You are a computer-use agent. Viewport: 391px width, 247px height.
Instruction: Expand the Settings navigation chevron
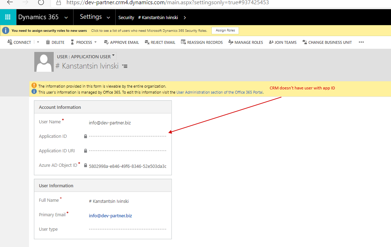pyautogui.click(x=108, y=17)
